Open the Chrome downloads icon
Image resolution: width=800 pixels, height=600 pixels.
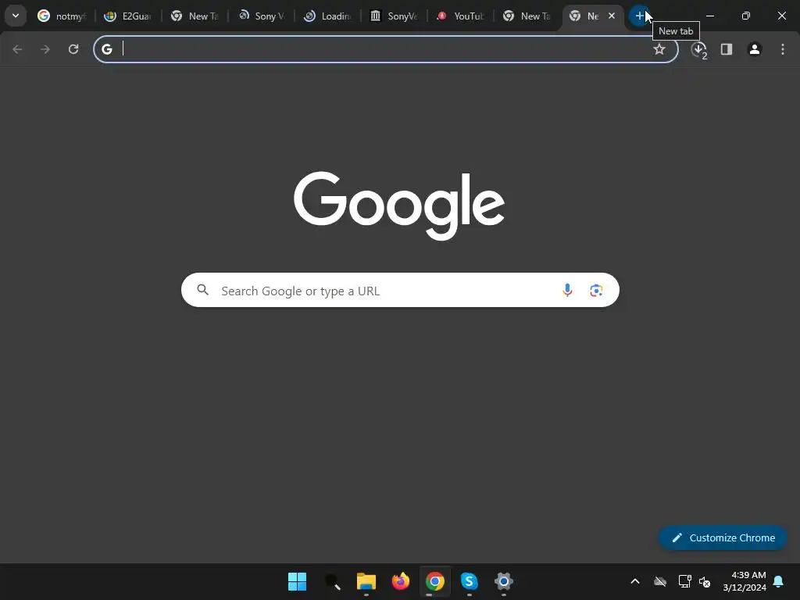tap(698, 49)
